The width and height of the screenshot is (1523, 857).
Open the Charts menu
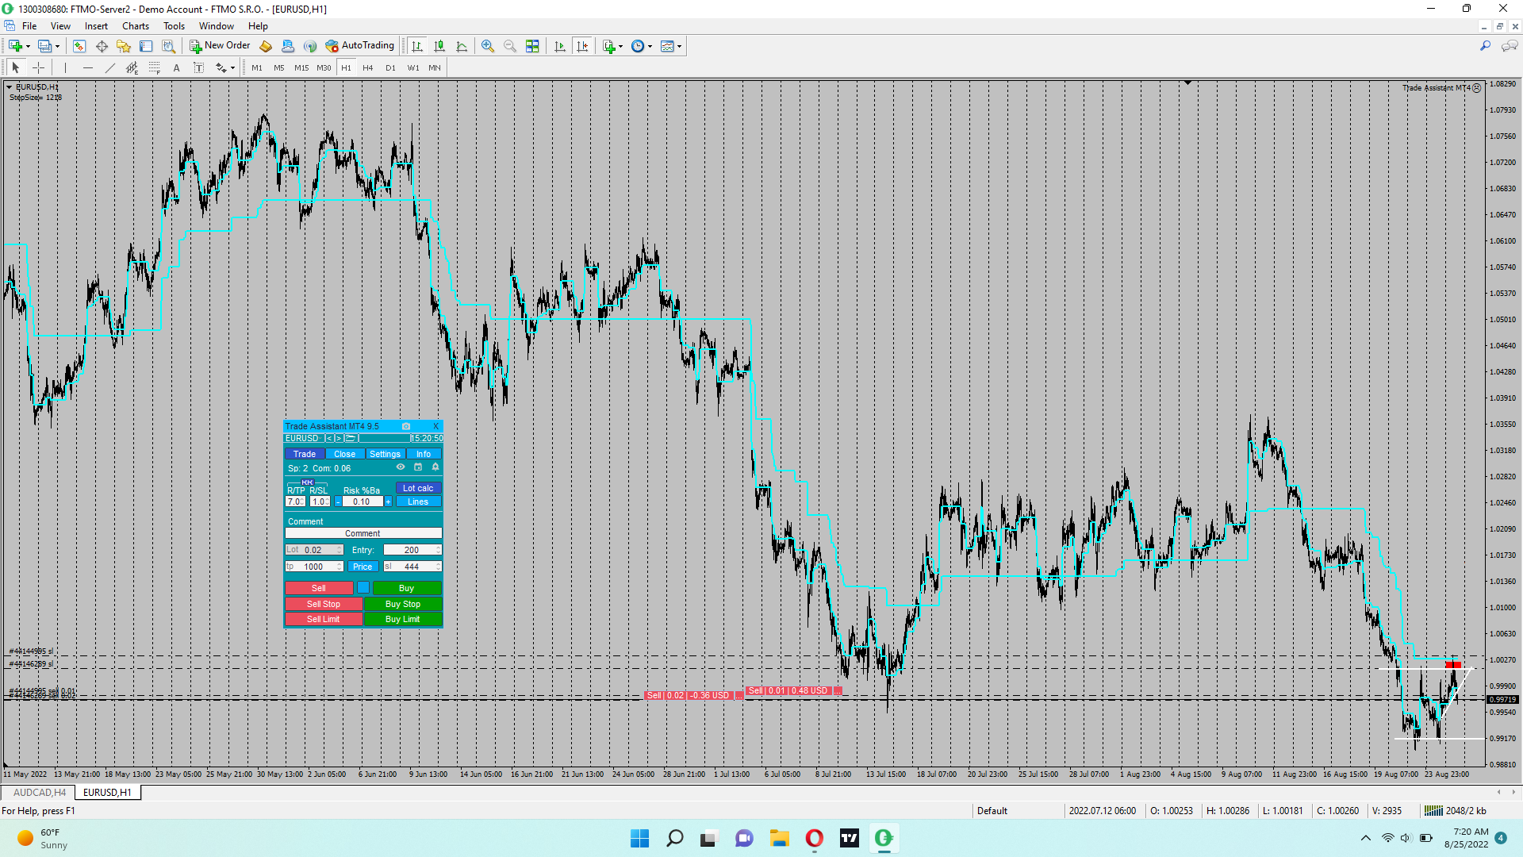click(135, 26)
